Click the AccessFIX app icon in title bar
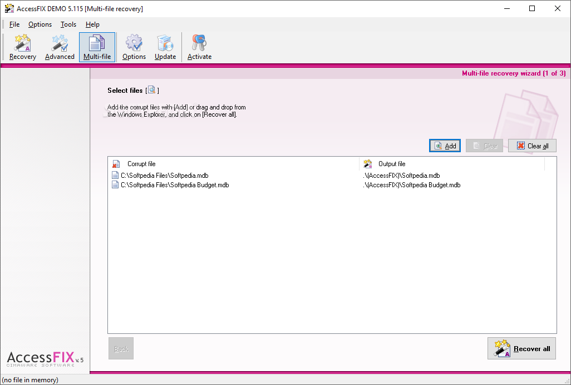The height and width of the screenshot is (385, 571). 9,8
